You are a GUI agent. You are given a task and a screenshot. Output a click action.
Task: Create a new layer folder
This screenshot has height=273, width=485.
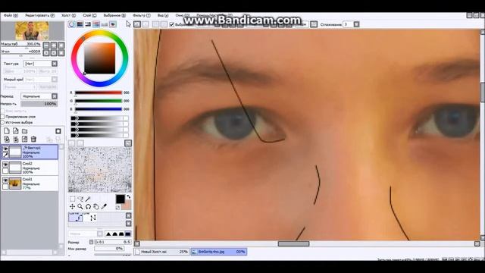coord(24,131)
